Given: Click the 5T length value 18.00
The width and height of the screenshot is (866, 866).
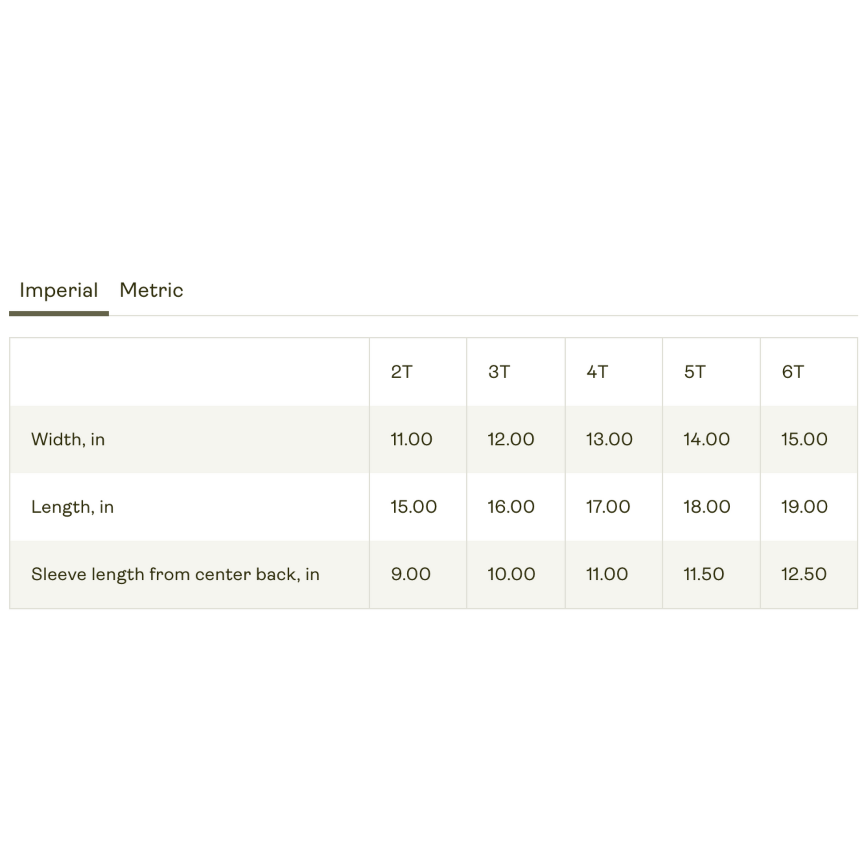Looking at the screenshot, I should pyautogui.click(x=706, y=506).
